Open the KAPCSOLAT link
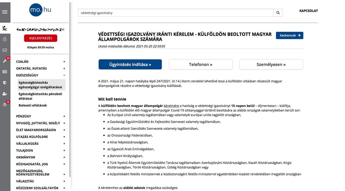345x191 pixels. click(x=309, y=10)
